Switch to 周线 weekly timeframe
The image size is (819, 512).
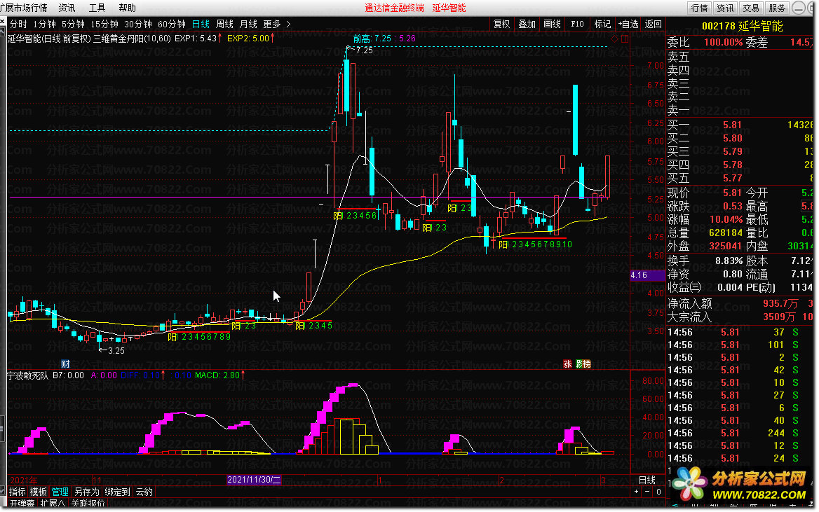[x=224, y=24]
